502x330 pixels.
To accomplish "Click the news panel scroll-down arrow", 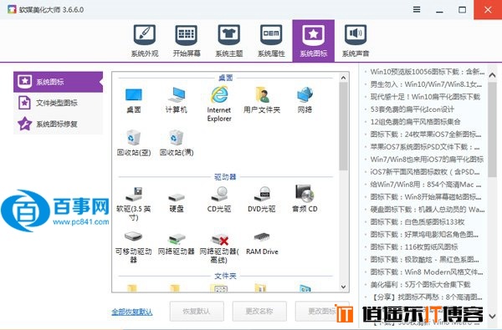I will (x=493, y=317).
